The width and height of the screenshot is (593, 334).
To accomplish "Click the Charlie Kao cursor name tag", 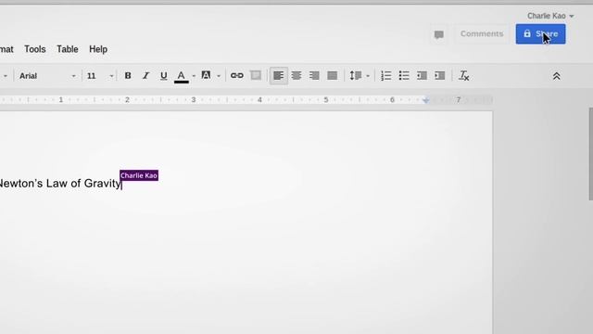I will tap(139, 175).
